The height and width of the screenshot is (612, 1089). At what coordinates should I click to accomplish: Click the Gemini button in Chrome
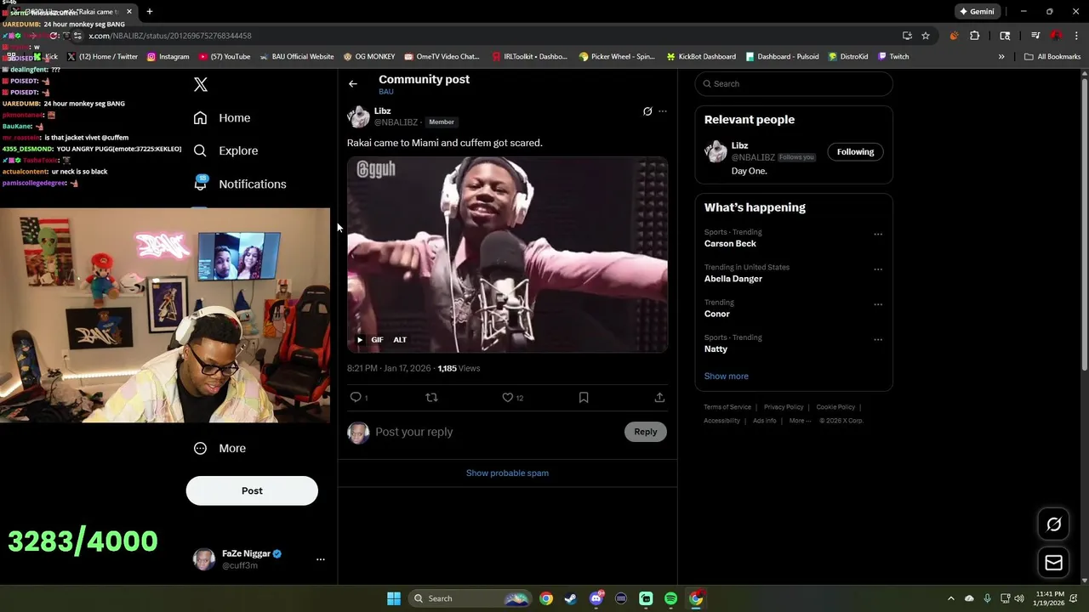click(x=977, y=12)
